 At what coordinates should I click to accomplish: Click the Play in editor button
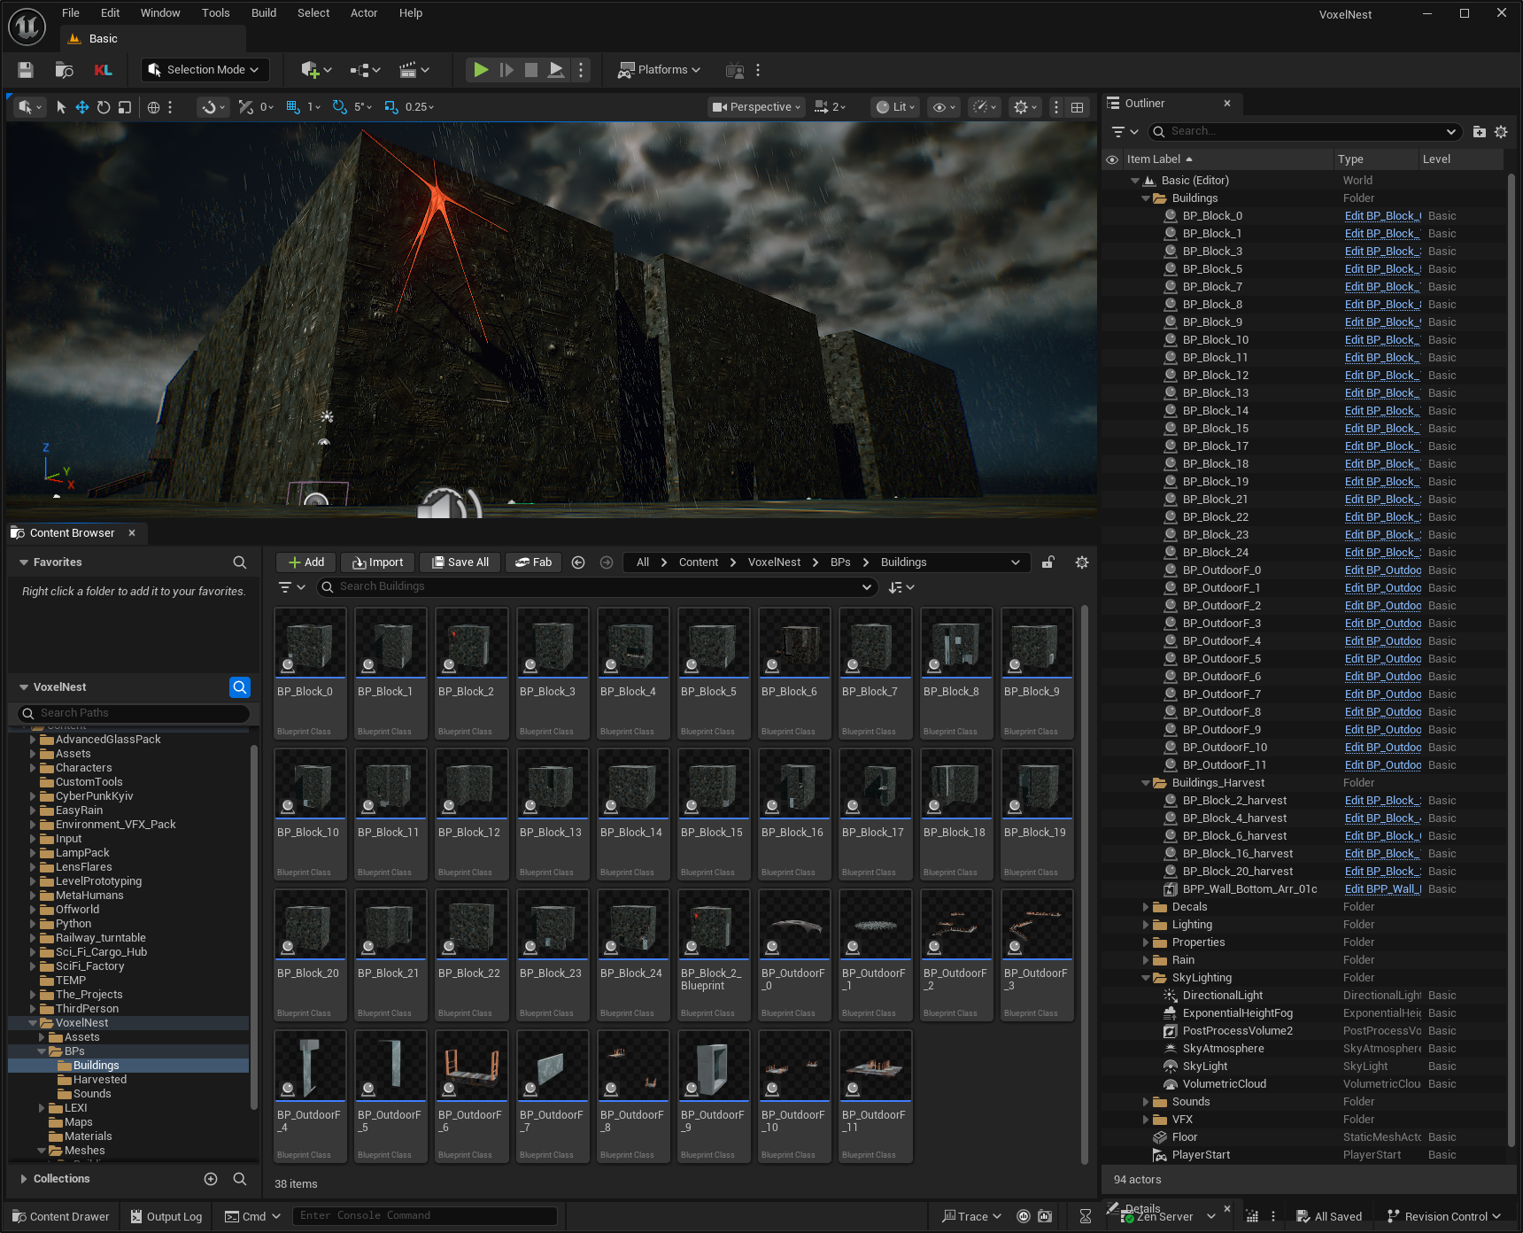480,70
